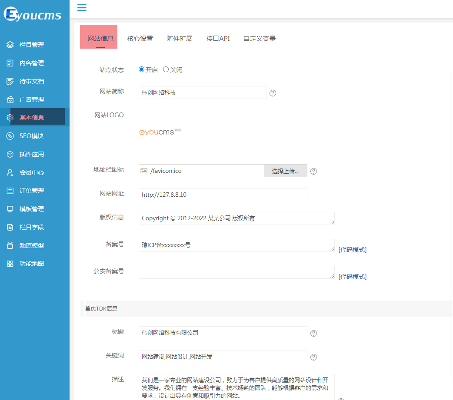Open the 自定义变量 tab
Image resolution: width=453 pixels, height=400 pixels.
260,38
